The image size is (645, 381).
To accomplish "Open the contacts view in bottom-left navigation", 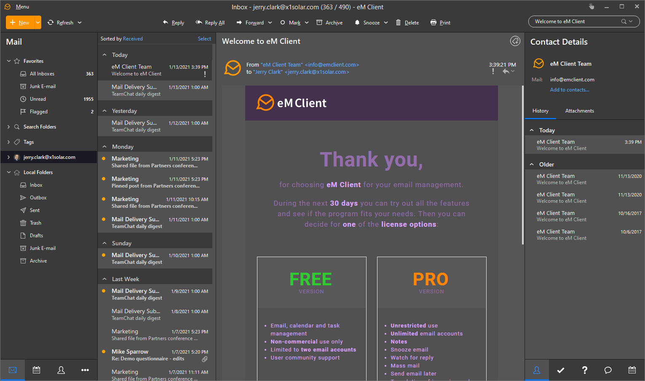I will tap(61, 370).
